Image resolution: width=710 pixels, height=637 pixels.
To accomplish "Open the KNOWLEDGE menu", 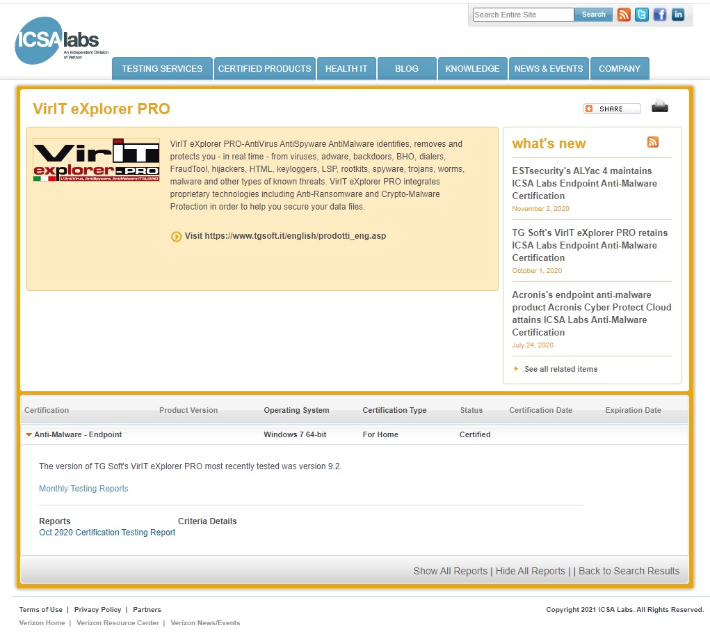I will point(472,68).
